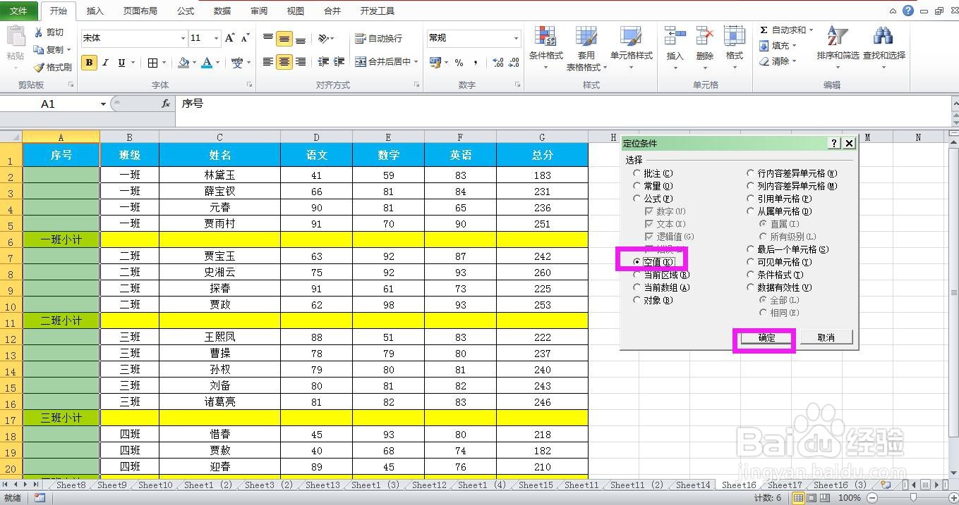Click the 取消 button to dismiss dialog
This screenshot has height=505, width=959.
(x=826, y=338)
